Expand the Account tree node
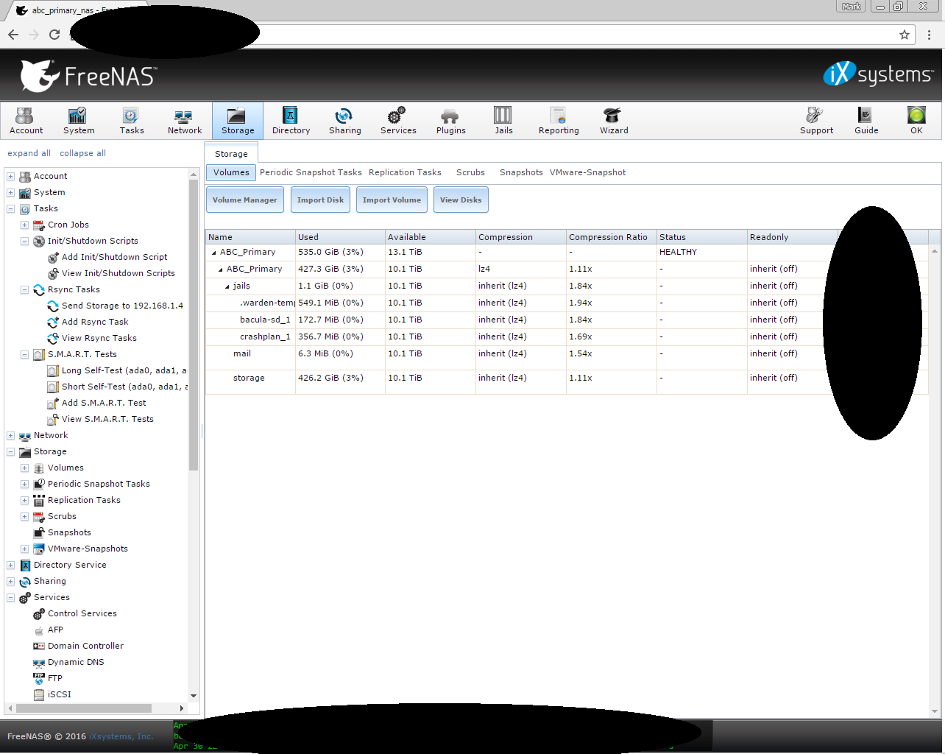 pos(10,177)
